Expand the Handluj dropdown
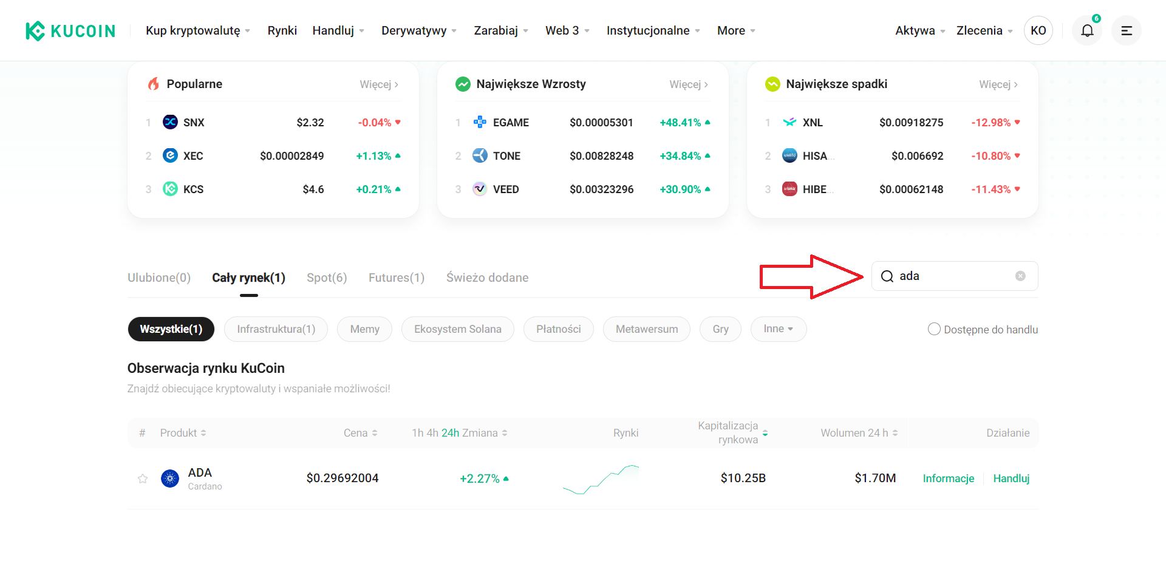 point(338,30)
